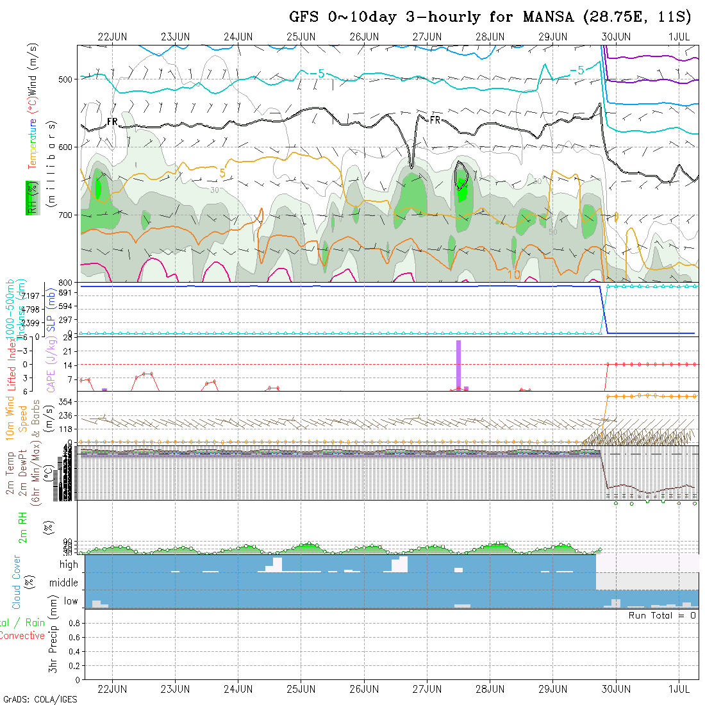Viewport: 705px width, 705px height.
Task: Click the top 25JUN date label
Action: pyautogui.click(x=301, y=37)
